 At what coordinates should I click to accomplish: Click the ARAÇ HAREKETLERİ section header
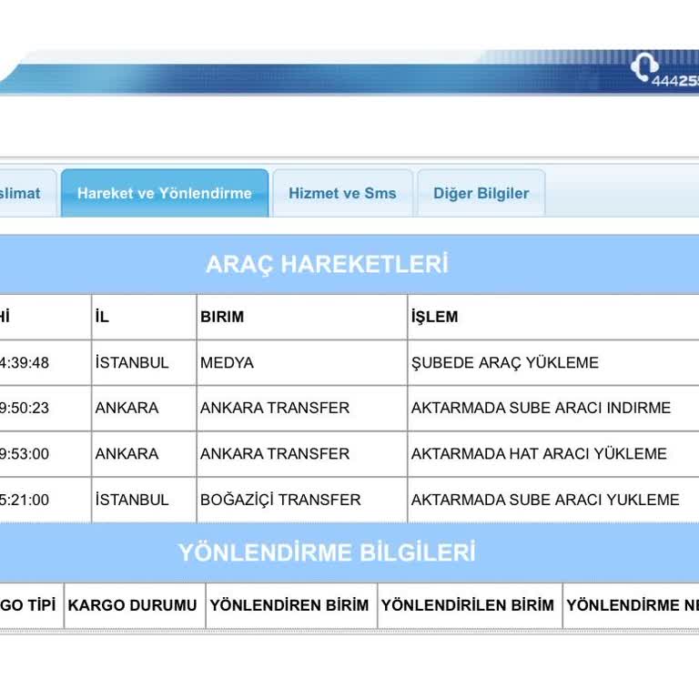coord(327,264)
